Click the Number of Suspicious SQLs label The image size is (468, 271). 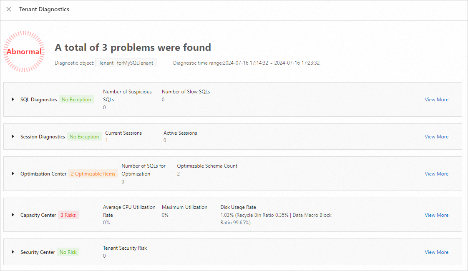[x=128, y=95]
